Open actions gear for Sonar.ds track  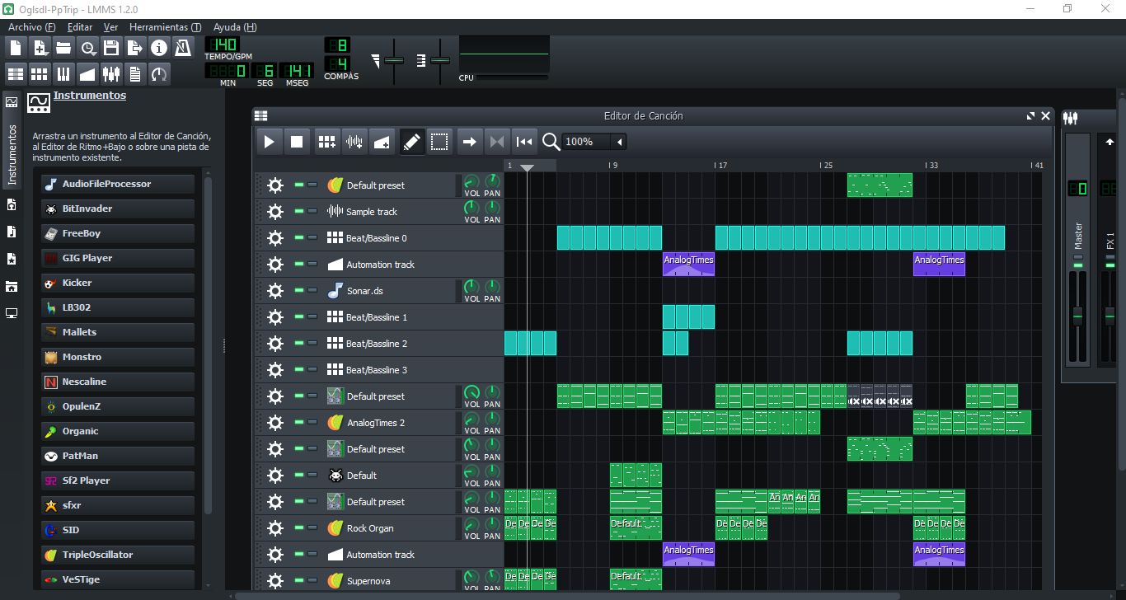coord(275,291)
